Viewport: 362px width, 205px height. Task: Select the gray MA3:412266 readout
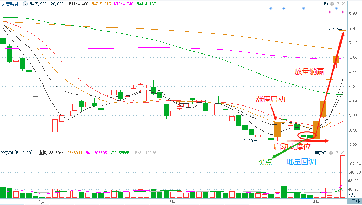[x=145, y=153]
